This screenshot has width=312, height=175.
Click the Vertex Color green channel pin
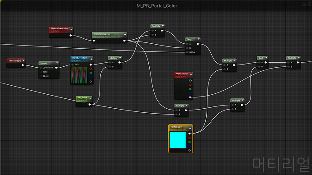(x=190, y=89)
